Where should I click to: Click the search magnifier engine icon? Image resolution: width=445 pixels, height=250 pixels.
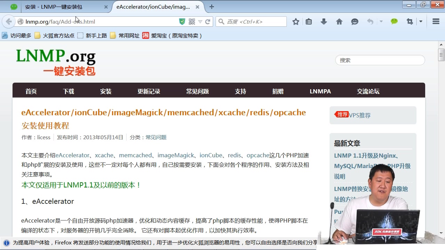point(221,22)
